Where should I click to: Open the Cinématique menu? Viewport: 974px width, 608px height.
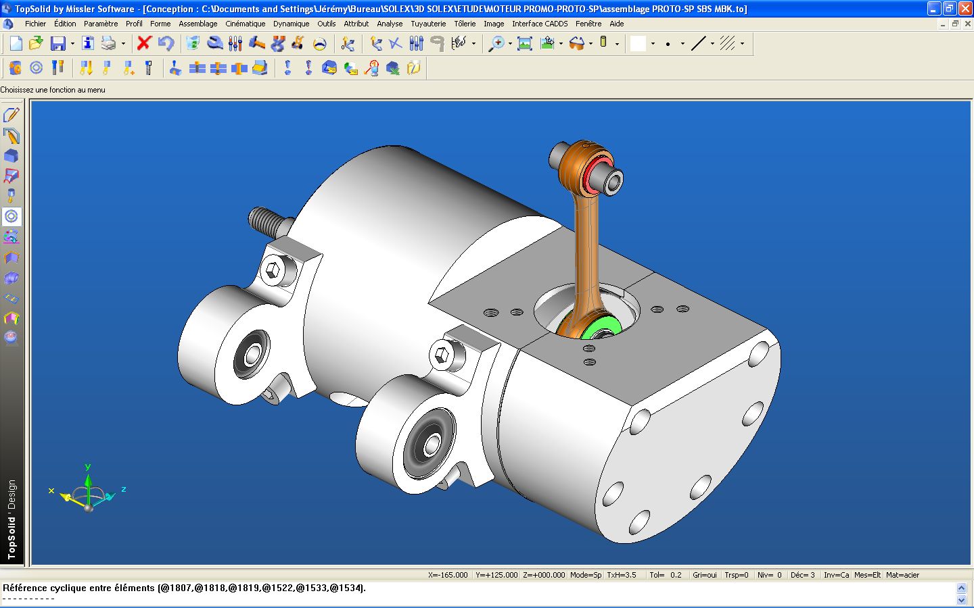click(x=245, y=24)
